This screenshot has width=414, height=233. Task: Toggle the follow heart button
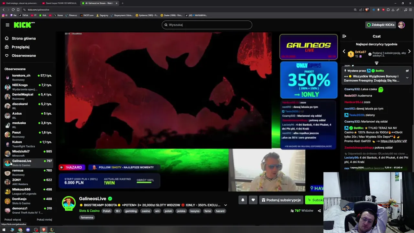pos(253,200)
